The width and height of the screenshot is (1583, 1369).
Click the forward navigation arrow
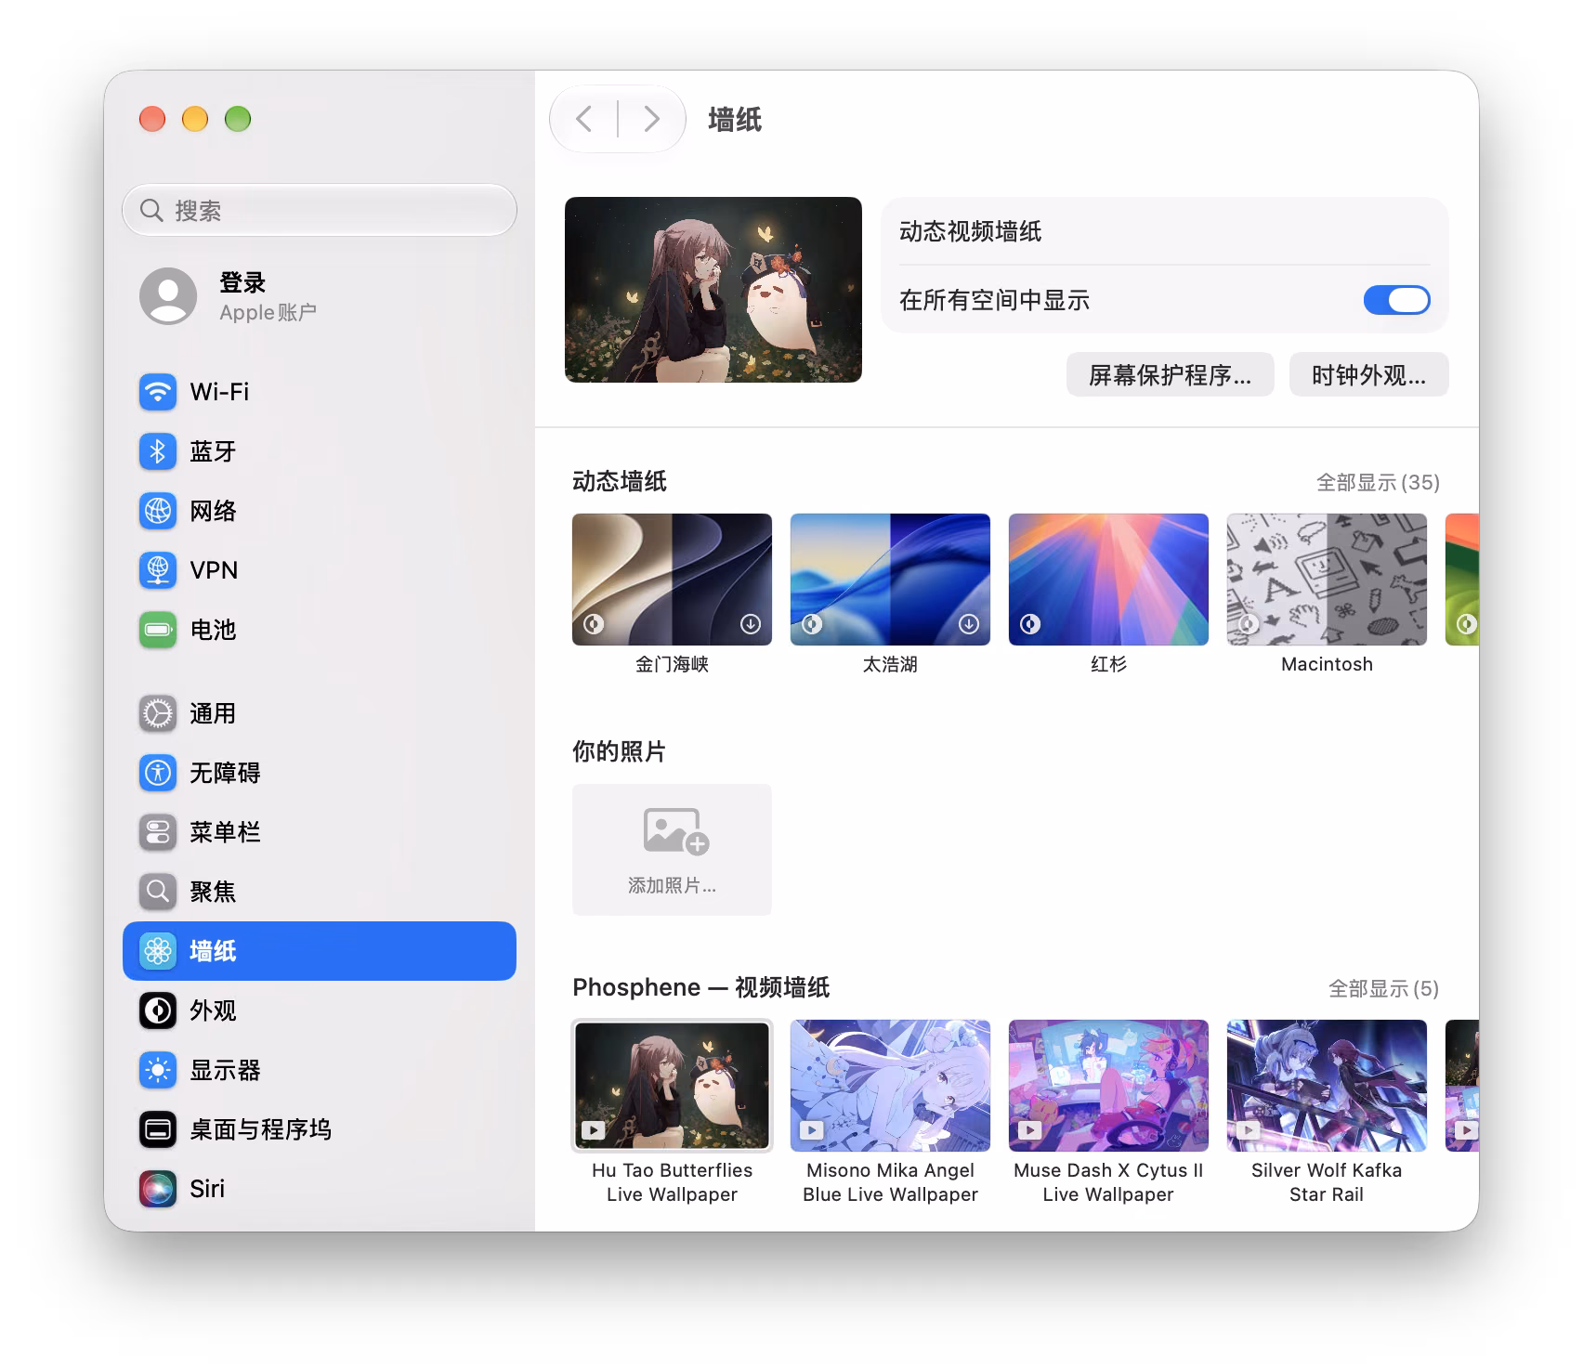click(x=652, y=119)
